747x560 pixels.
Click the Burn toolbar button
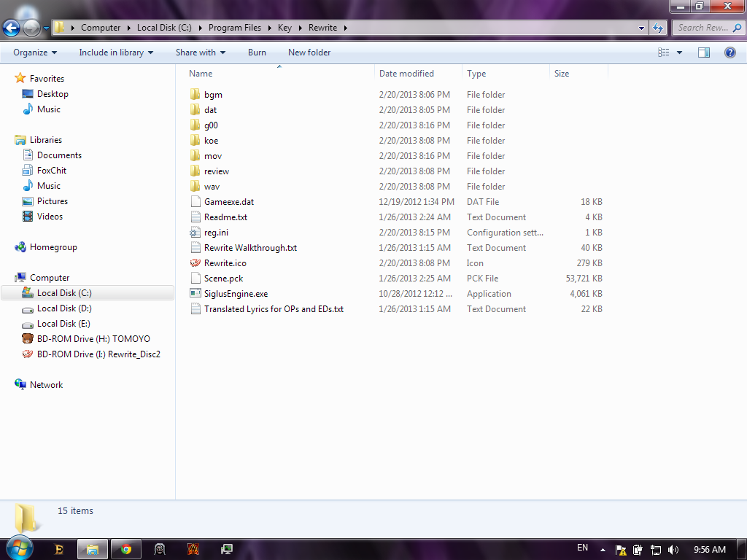(x=257, y=52)
